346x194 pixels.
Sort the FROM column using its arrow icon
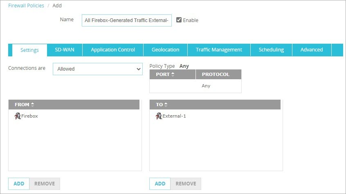[32, 105]
